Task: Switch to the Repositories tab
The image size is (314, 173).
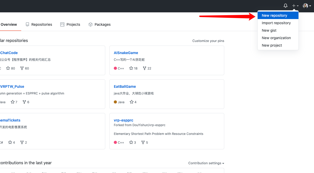Action: tap(39, 24)
